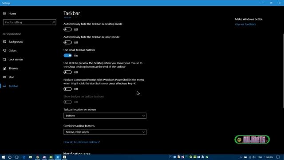Show hidden system tray icons chevron
Image resolution: width=284 pixels, height=160 pixels.
coord(241,157)
